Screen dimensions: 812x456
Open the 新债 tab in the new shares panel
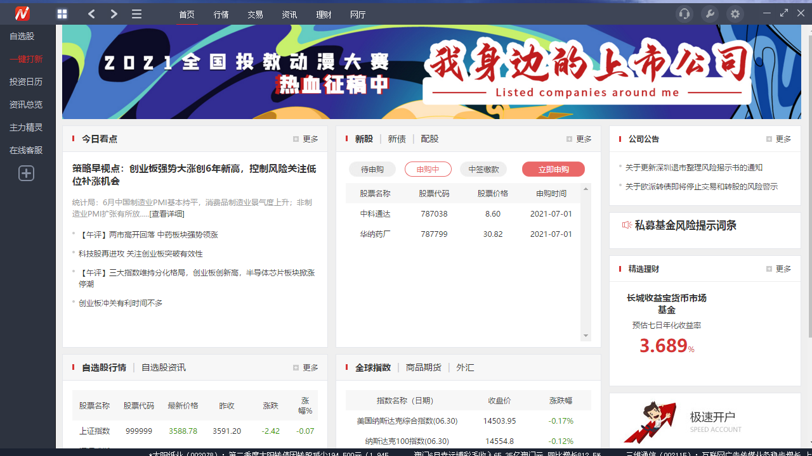[396, 139]
